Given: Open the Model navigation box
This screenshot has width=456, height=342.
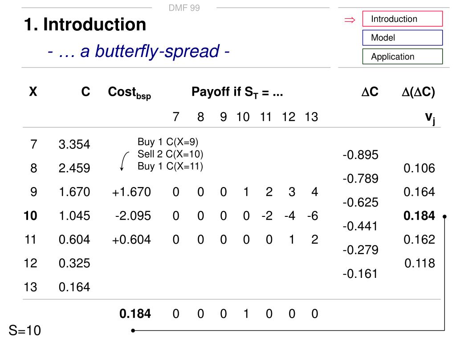Looking at the screenshot, I should coord(403,37).
